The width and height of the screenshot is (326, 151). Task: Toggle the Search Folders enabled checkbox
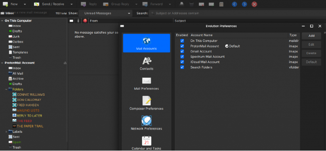(x=182, y=67)
